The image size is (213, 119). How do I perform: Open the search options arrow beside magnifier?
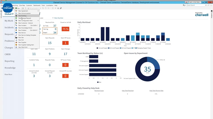point(185,5)
